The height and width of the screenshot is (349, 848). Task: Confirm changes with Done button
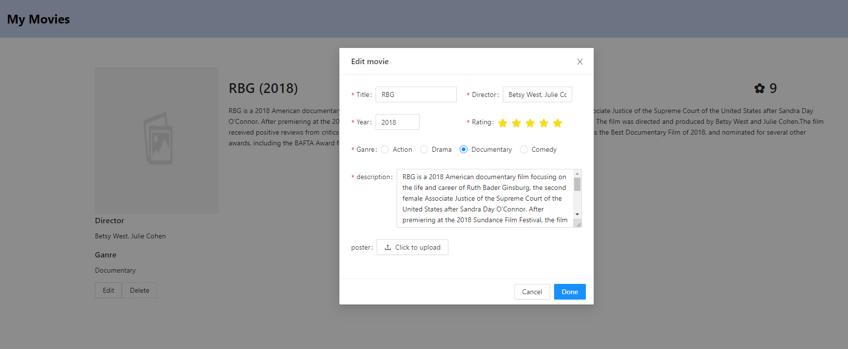570,292
